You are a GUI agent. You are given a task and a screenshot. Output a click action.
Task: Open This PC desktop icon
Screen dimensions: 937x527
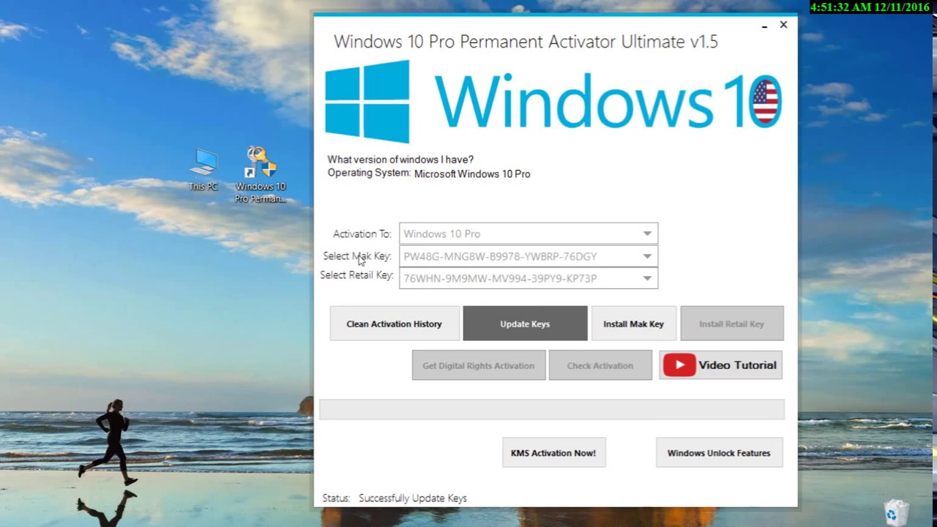pyautogui.click(x=204, y=169)
